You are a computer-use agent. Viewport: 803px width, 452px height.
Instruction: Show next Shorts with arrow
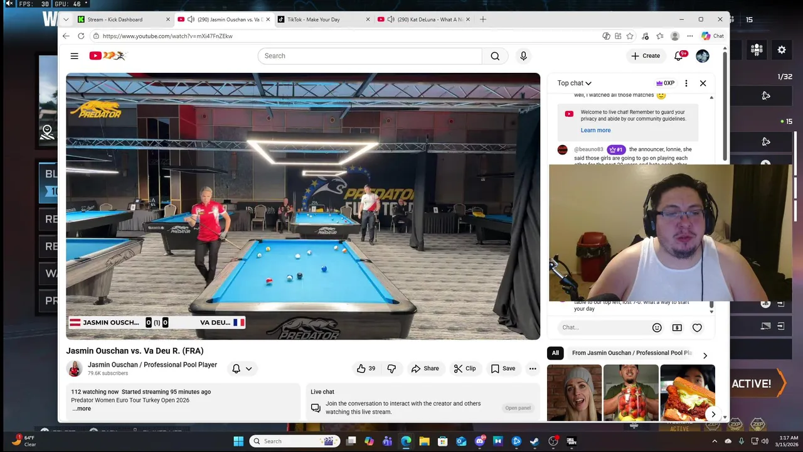pyautogui.click(x=713, y=414)
